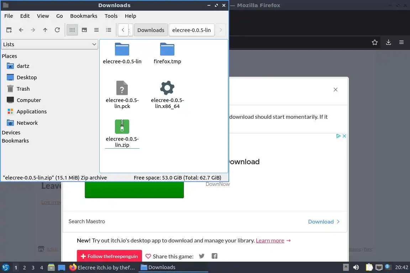Click Search Maestro ad text
The height and width of the screenshot is (273, 410).
click(87, 221)
